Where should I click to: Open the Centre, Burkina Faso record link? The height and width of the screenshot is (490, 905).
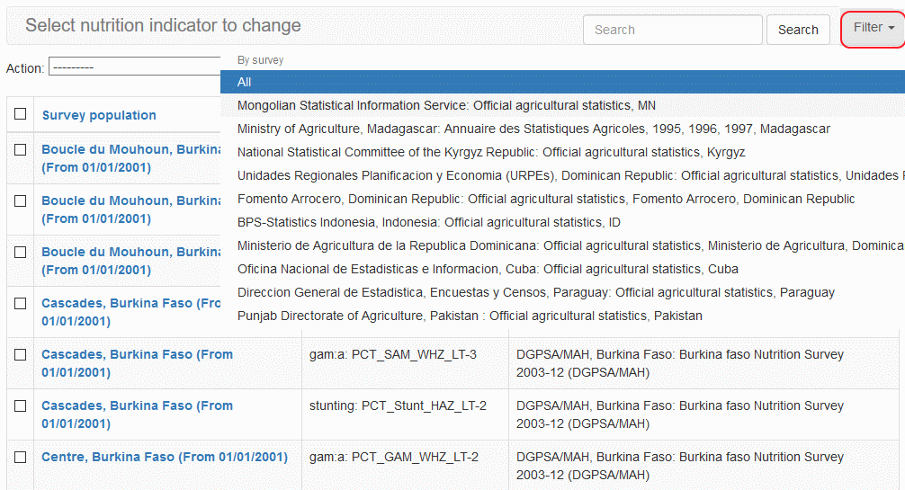(x=165, y=458)
